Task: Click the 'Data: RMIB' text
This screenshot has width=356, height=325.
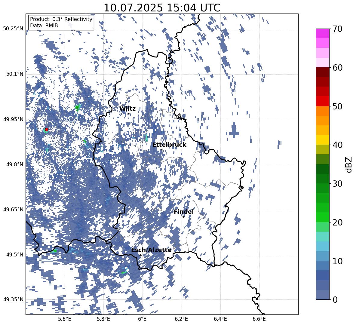Action: tap(44, 26)
